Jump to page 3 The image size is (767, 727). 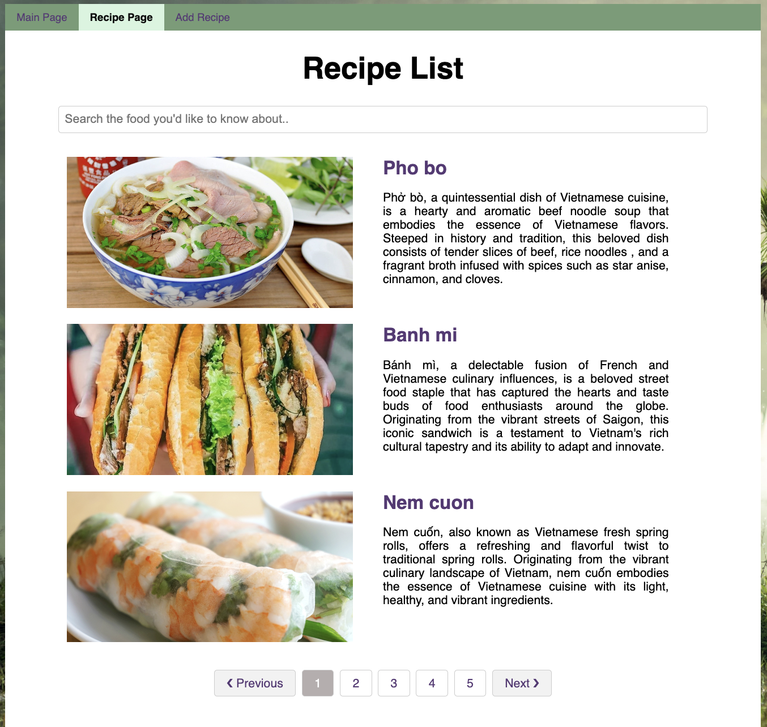pyautogui.click(x=394, y=683)
